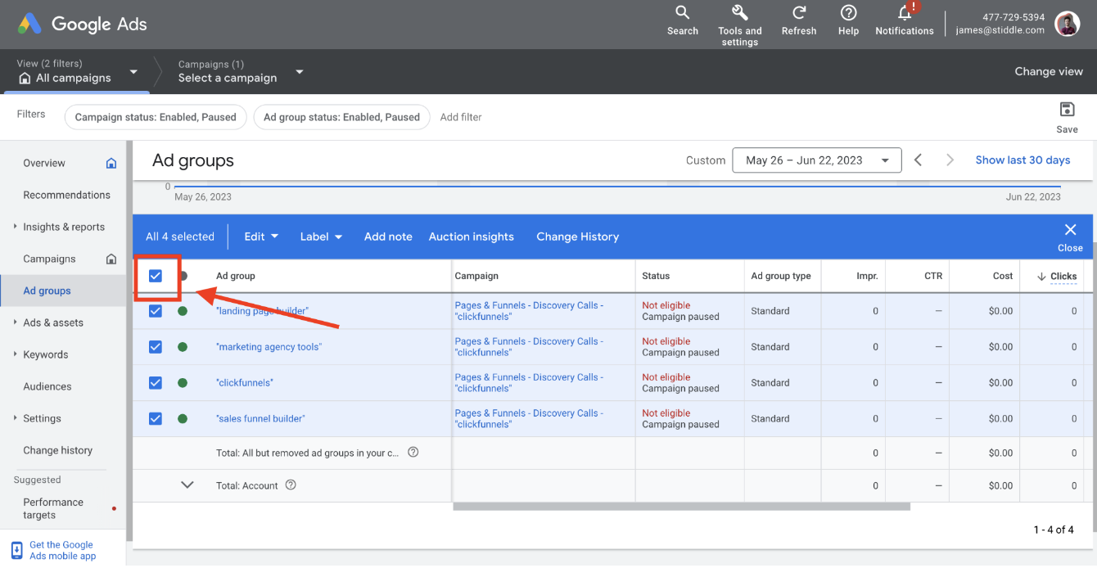Open Performance targets in sidebar

pos(53,508)
